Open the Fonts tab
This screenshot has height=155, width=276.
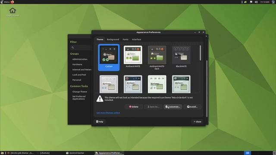click(125, 39)
